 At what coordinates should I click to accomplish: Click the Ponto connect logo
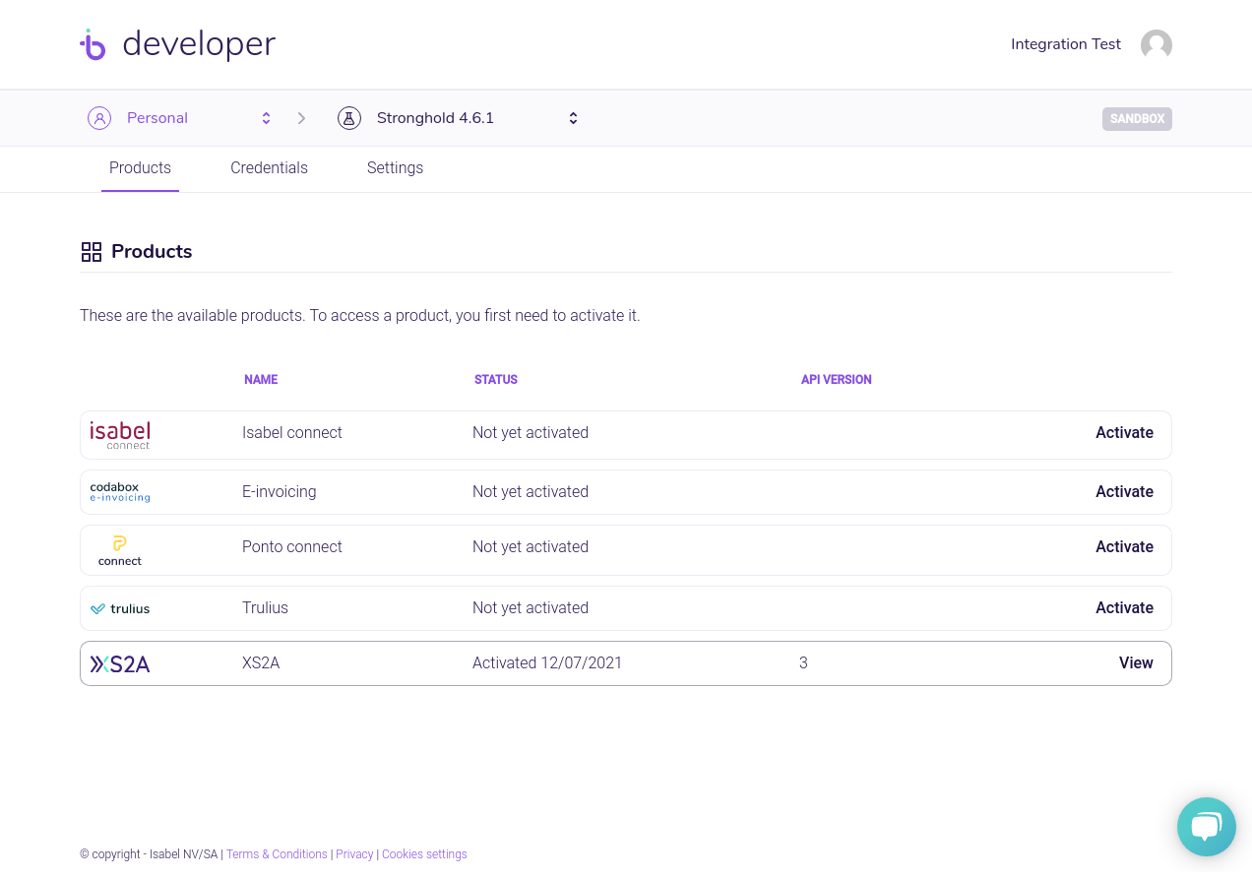tap(120, 550)
